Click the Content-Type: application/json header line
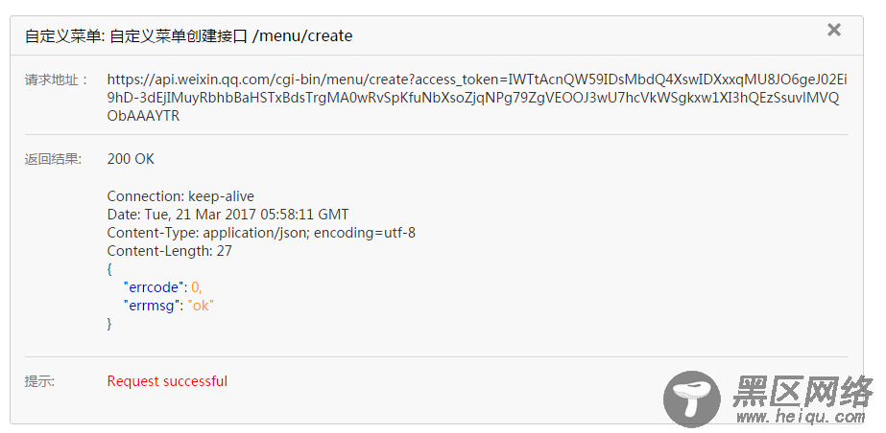 (x=261, y=232)
